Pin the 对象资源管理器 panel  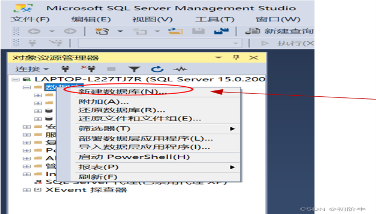coord(236,57)
